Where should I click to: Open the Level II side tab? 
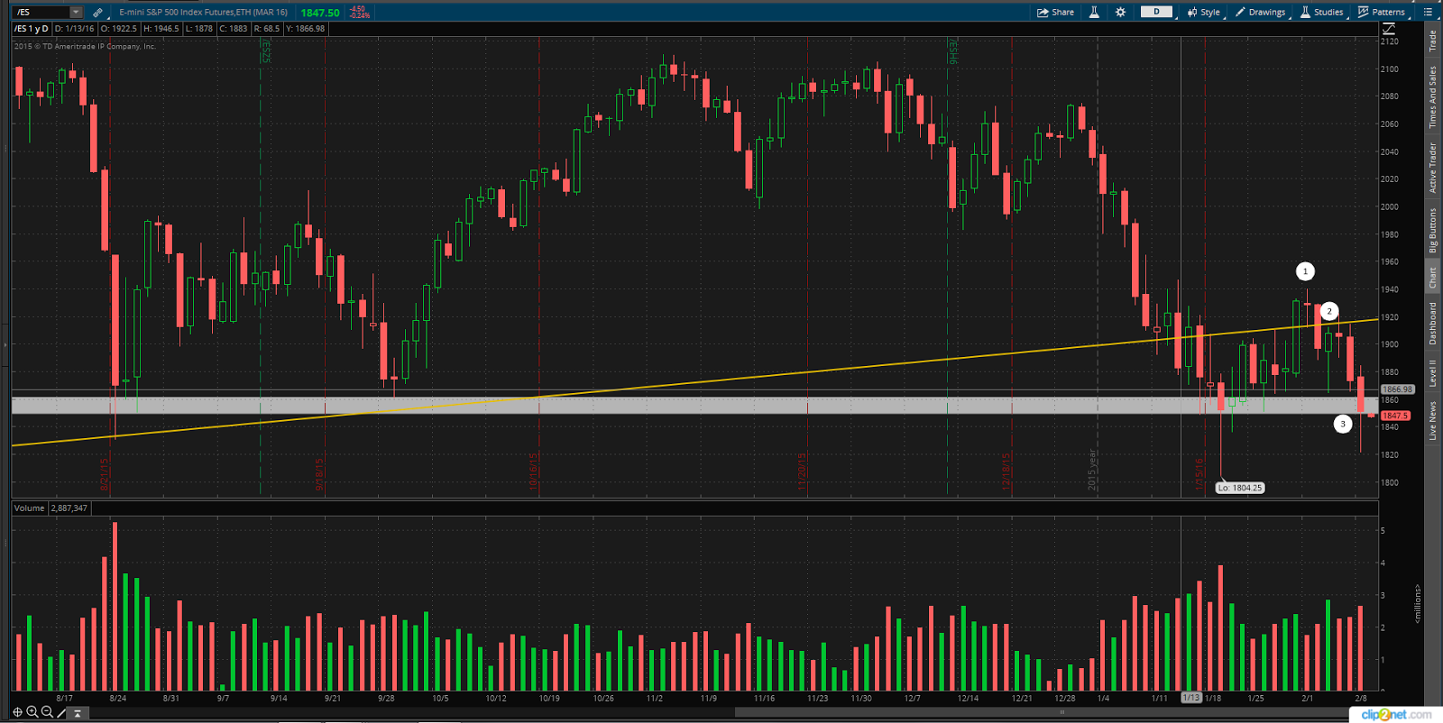[x=1432, y=374]
